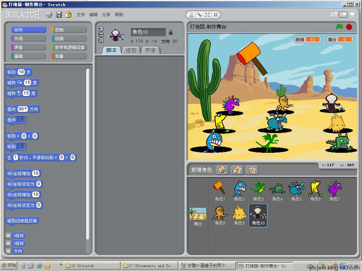Image resolution: width=362 pixels, height=271 pixels.
Task: Select sprite 角色9 thumbnail
Action: click(239, 216)
